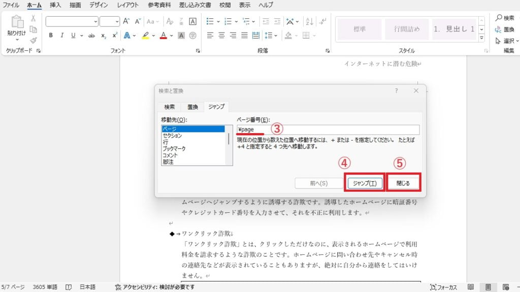The height and width of the screenshot is (292, 520).
Task: Toggle bold formatting
Action: [51, 35]
